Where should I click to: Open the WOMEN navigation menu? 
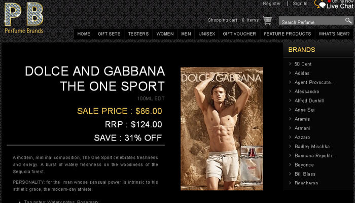[165, 34]
